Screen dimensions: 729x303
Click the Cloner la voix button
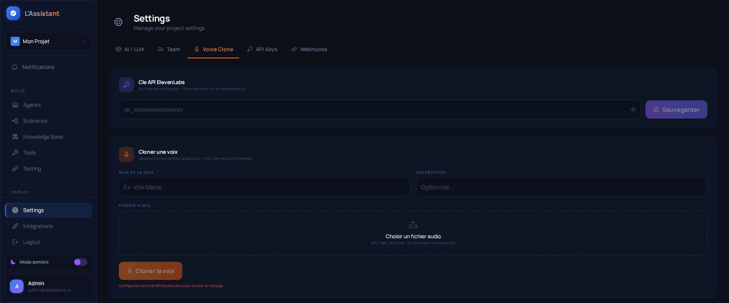click(150, 271)
